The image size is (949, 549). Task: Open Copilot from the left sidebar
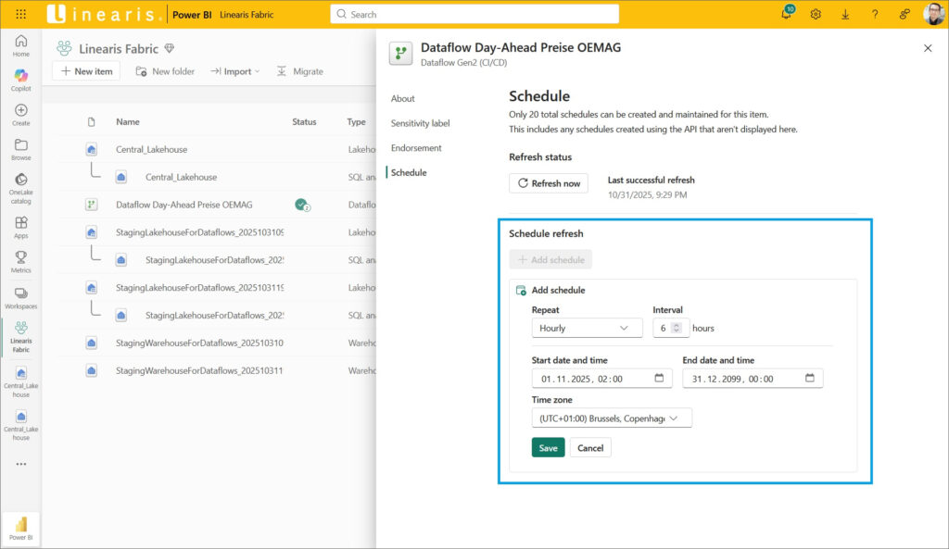[x=20, y=80]
